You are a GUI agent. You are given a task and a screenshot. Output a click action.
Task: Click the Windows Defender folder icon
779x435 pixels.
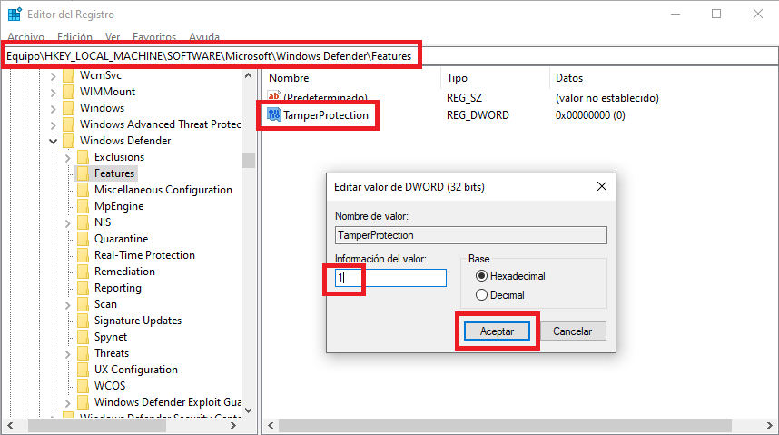coord(69,141)
